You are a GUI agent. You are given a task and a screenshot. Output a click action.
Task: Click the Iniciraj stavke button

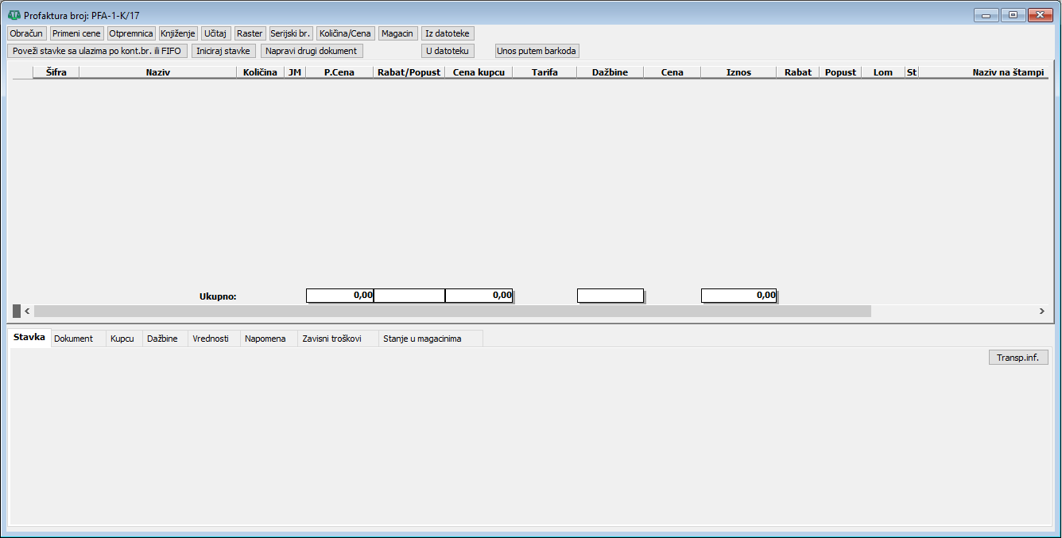223,51
